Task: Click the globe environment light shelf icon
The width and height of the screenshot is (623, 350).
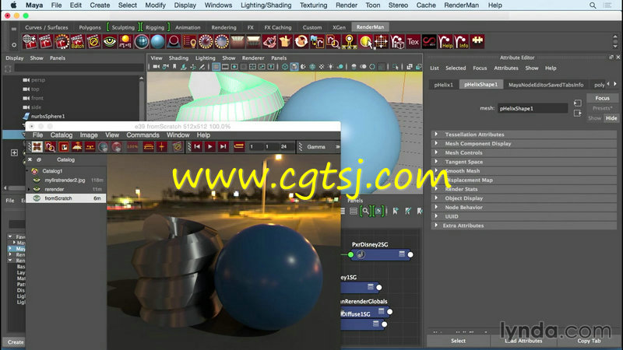Action: [142, 42]
